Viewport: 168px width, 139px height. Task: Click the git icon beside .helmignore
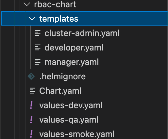point(31,76)
